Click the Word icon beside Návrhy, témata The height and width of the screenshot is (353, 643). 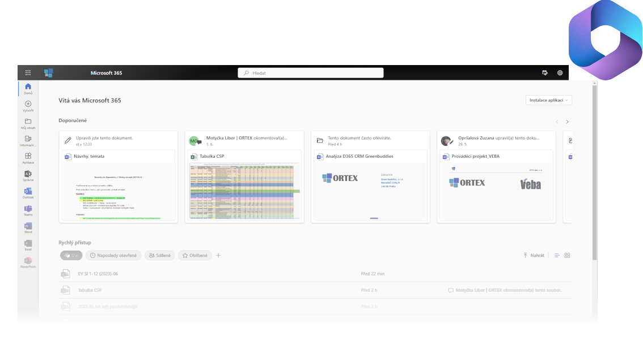[68, 157]
